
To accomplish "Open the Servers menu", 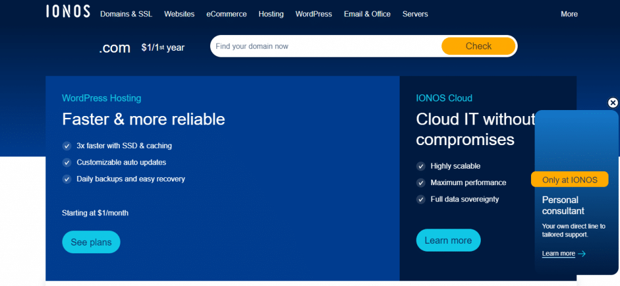I will [x=415, y=15].
